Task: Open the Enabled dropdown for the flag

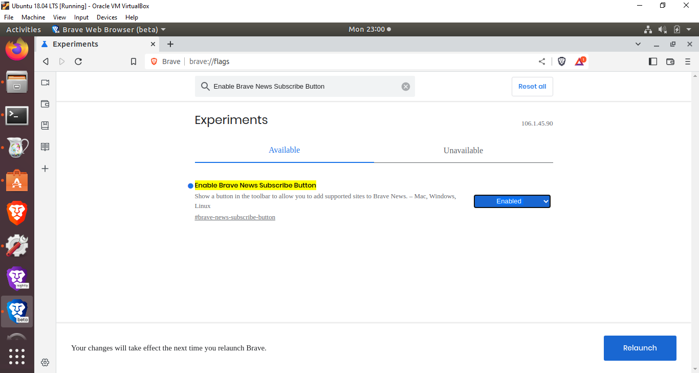Action: 512,201
